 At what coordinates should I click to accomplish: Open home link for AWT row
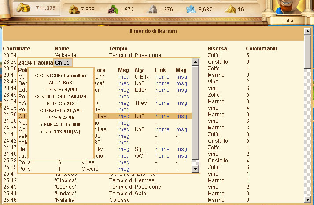pos(163,156)
